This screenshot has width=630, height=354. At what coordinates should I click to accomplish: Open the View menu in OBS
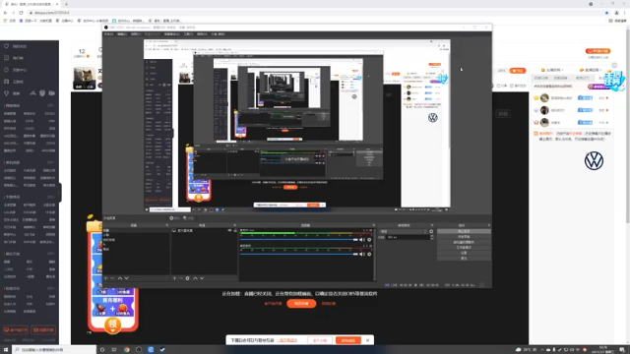click(x=136, y=34)
